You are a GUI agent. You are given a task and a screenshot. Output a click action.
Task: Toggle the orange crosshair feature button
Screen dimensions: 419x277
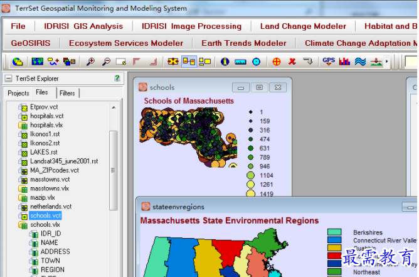pyautogui.click(x=277, y=62)
